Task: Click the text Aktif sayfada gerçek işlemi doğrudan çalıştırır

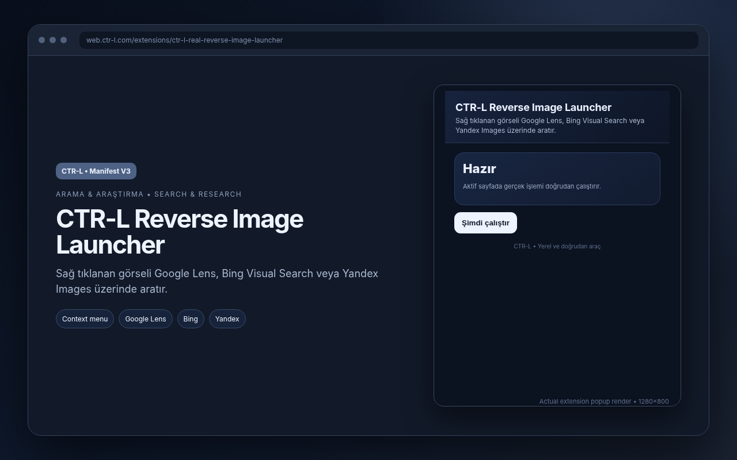Action: (532, 186)
